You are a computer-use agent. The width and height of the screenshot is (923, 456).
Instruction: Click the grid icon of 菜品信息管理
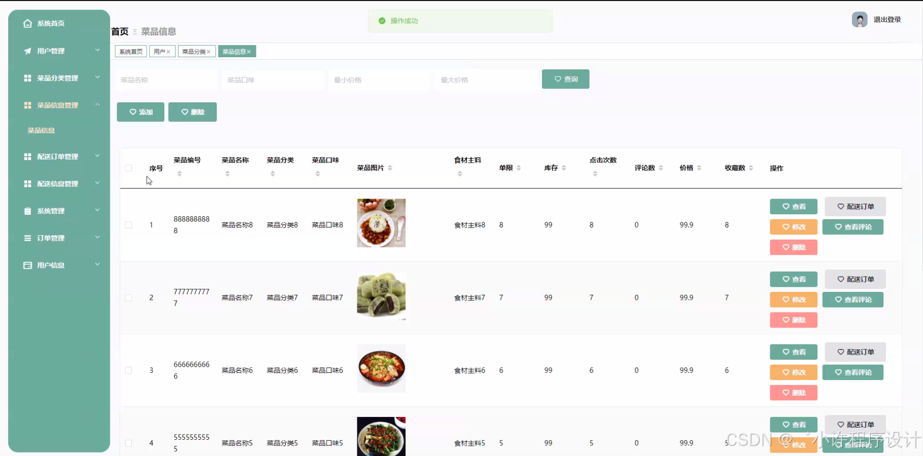pyautogui.click(x=27, y=105)
